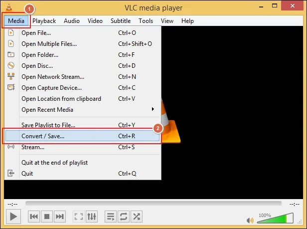This screenshot has width=307, height=229.
Task: Show extended settings equalizer icon
Action: click(x=92, y=217)
